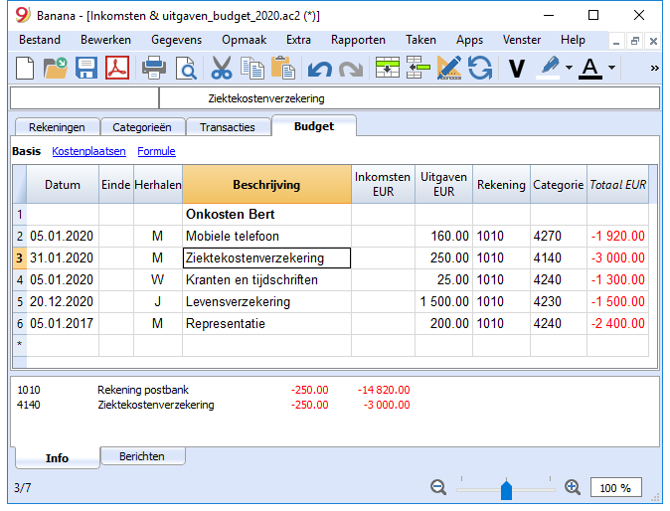This screenshot has height=511, width=670.
Task: Expand the text color dropdown arrow
Action: point(612,68)
